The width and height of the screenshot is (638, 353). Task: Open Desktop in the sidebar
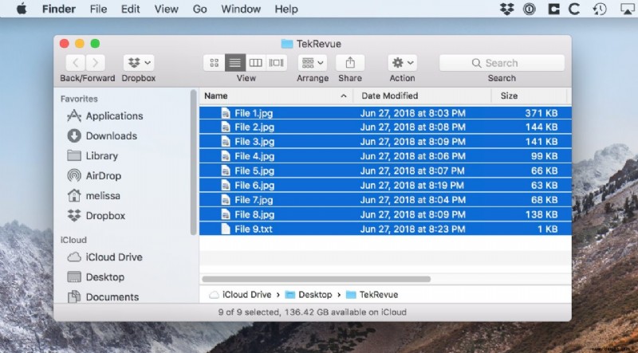pos(96,277)
